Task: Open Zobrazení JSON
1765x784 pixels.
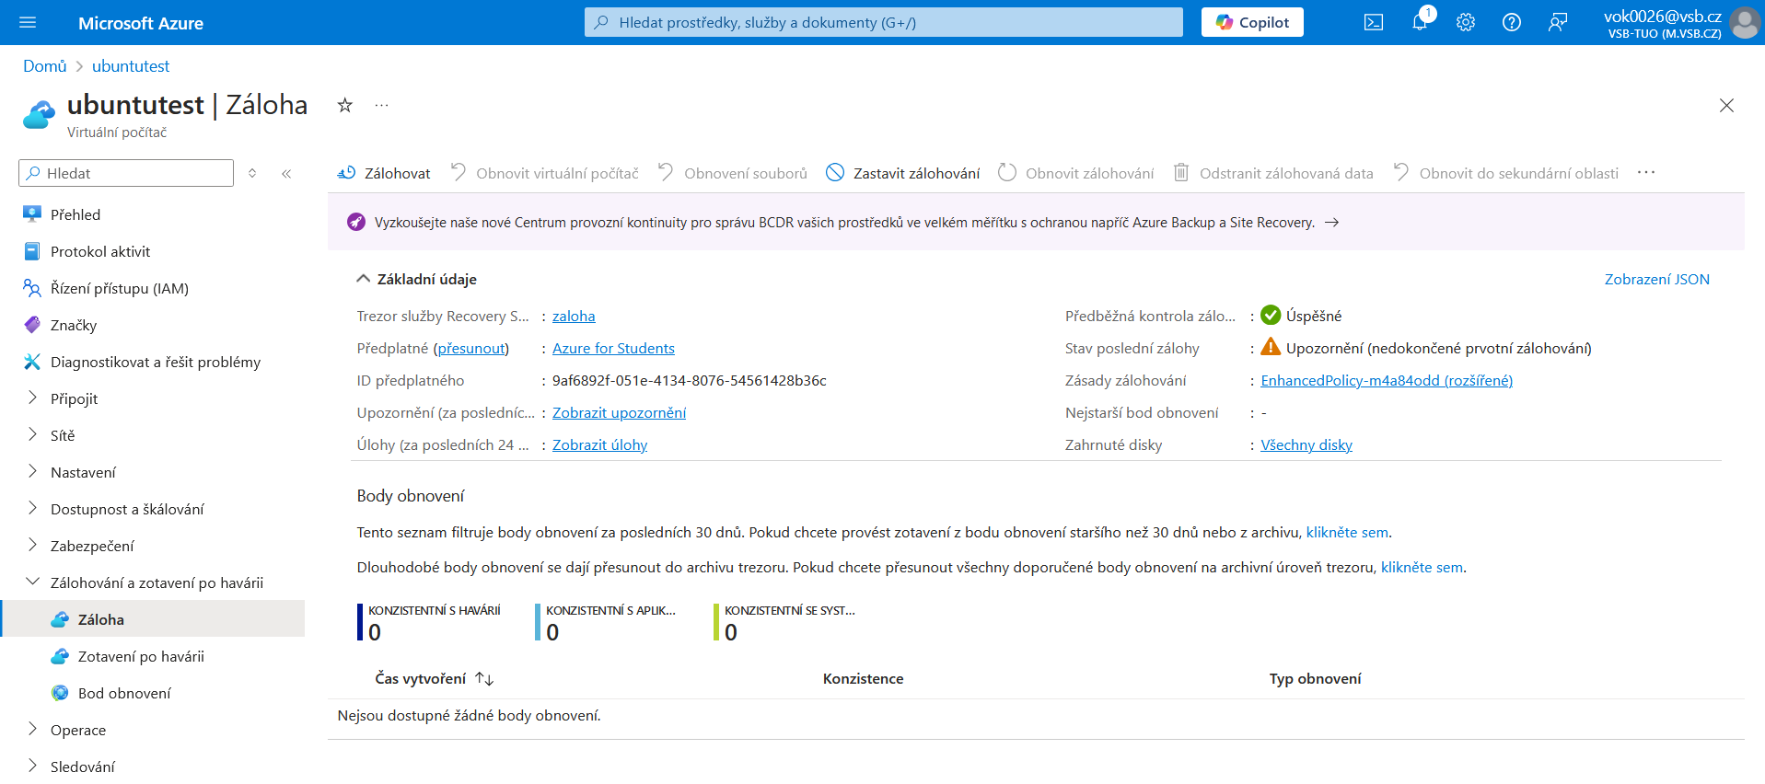Action: coord(1656,279)
